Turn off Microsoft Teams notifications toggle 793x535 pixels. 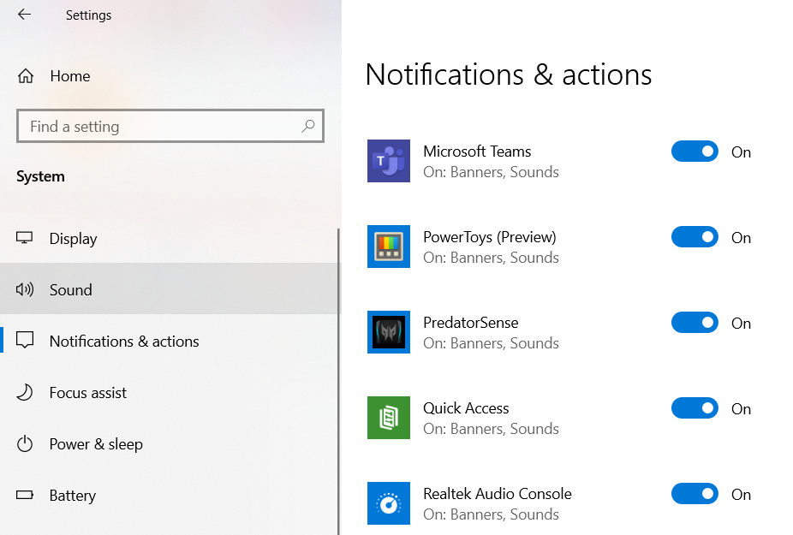(695, 152)
